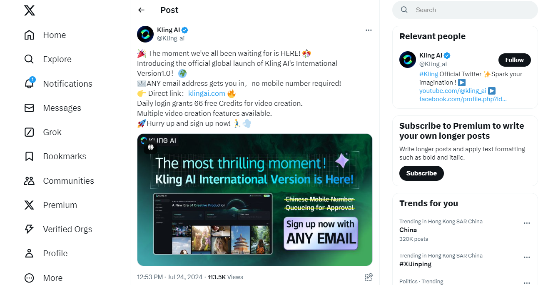Follow Kling AI account

point(515,60)
